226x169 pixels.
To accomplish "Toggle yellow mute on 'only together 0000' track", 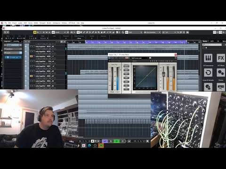I will (x=31, y=56).
